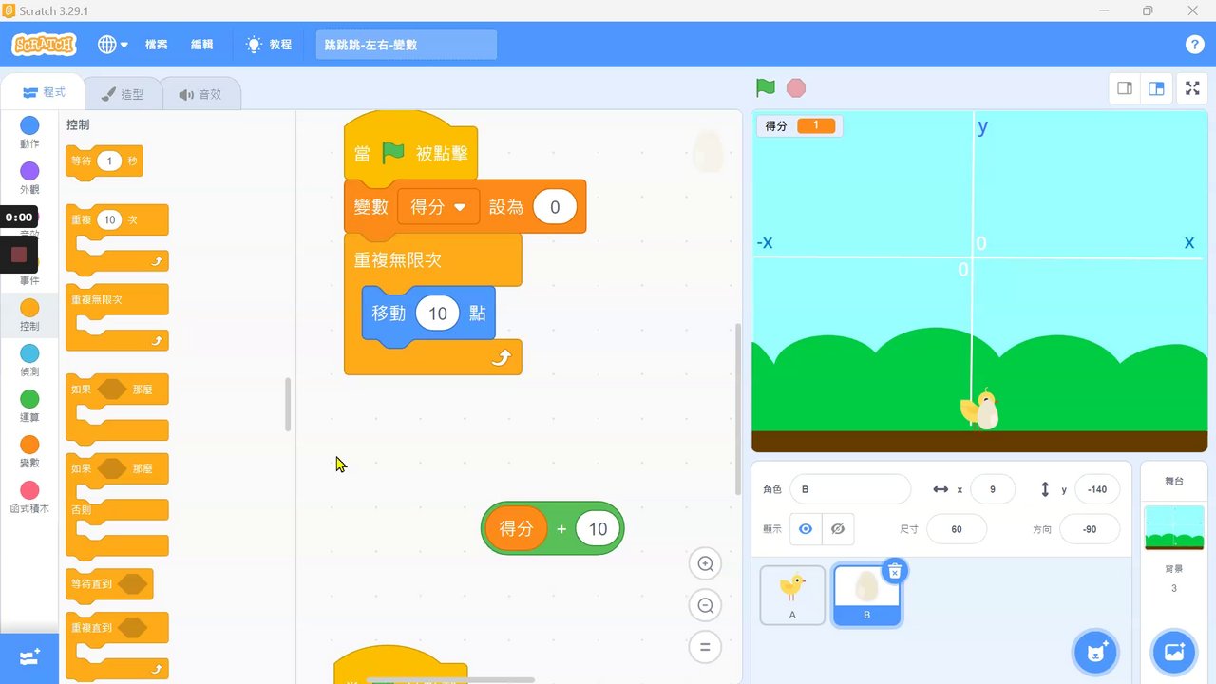The width and height of the screenshot is (1216, 684).
Task: Delete sprite B with trash icon
Action: [895, 571]
